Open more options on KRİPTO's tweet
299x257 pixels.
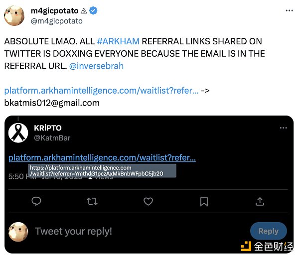(x=283, y=128)
